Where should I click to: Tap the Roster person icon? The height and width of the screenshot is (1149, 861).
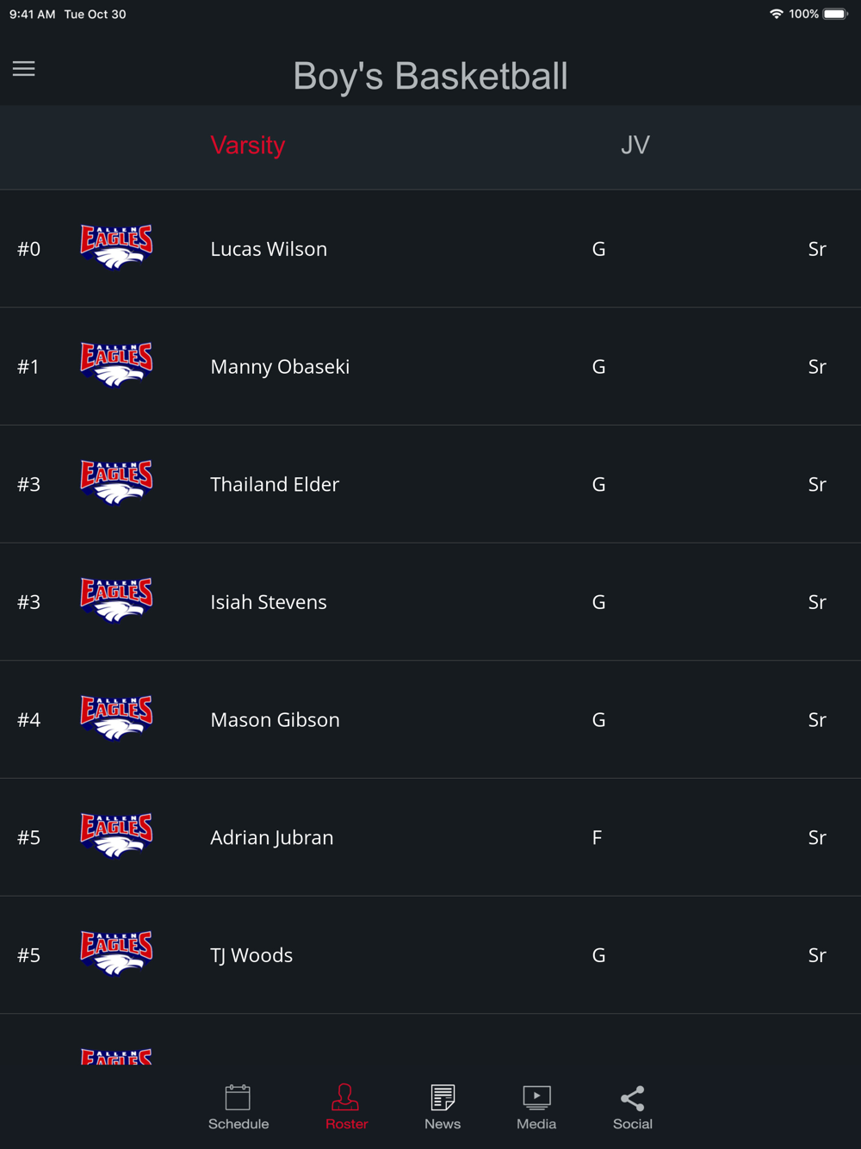tap(346, 1098)
